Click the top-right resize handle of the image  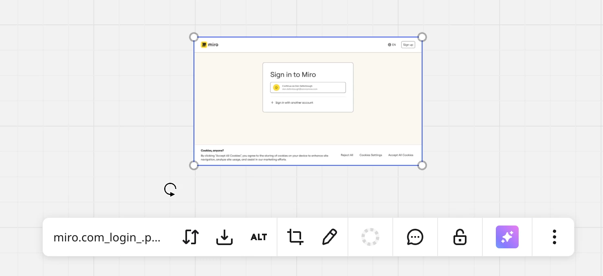coord(422,37)
